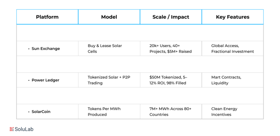Image resolution: width=280 pixels, height=136 pixels.
Task: Select the 20k+ Users, 40+ Projects cell
Action: (x=171, y=48)
